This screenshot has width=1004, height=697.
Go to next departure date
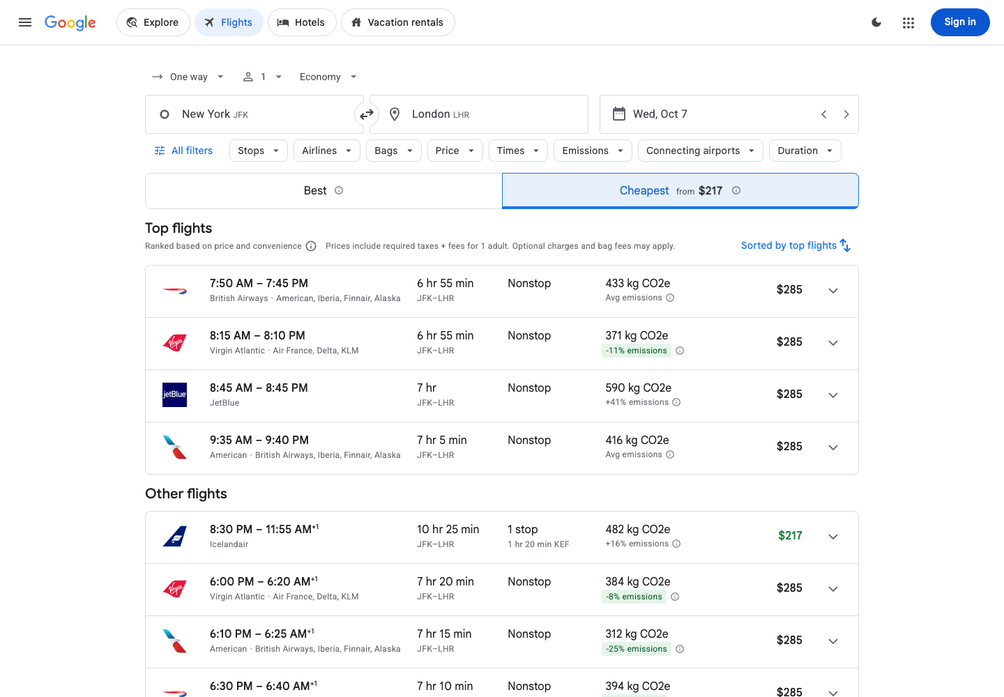[846, 114]
